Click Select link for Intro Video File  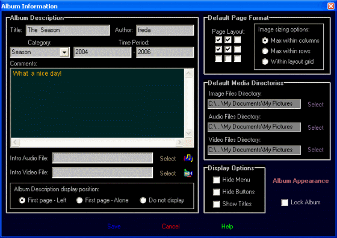click(168, 173)
